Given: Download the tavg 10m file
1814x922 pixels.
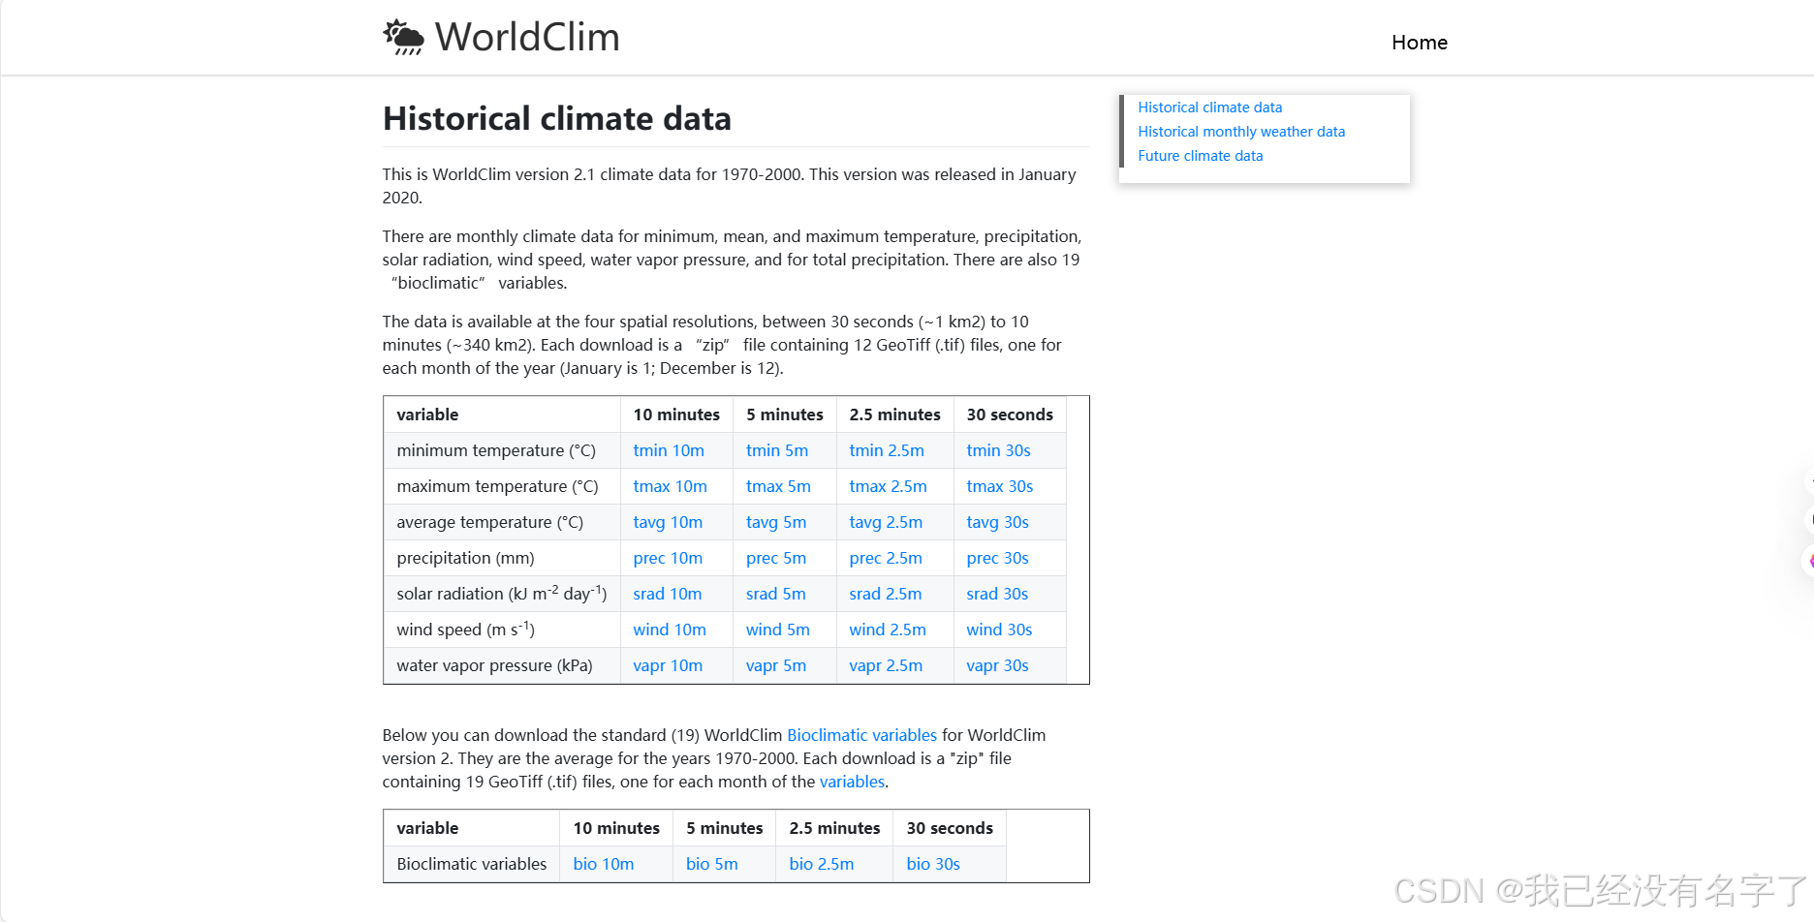Looking at the screenshot, I should 668,522.
